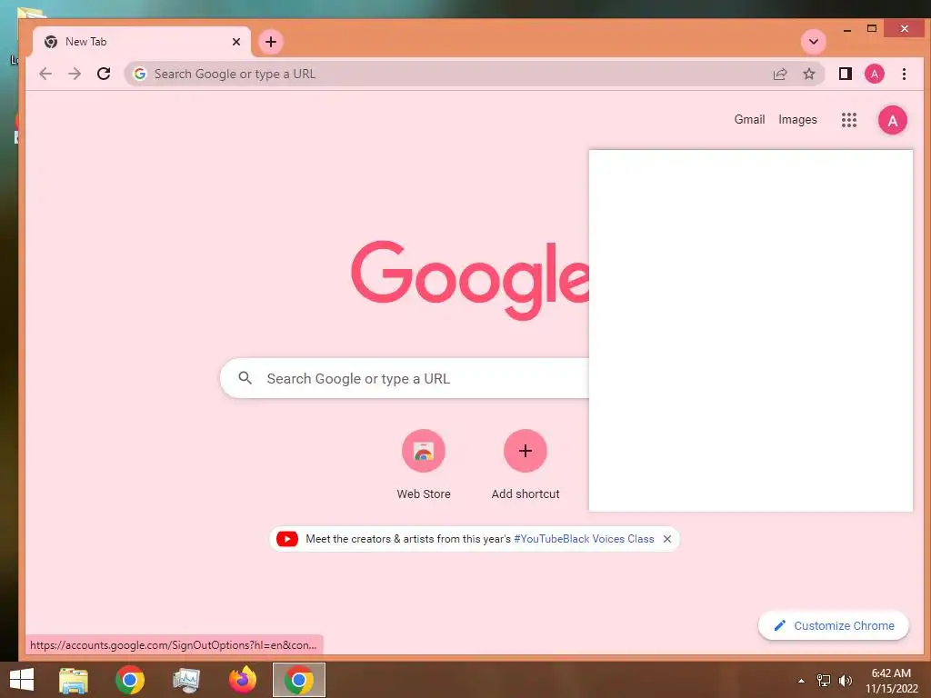The image size is (931, 698).
Task: Open a new tab with the plus button
Action: click(x=271, y=42)
